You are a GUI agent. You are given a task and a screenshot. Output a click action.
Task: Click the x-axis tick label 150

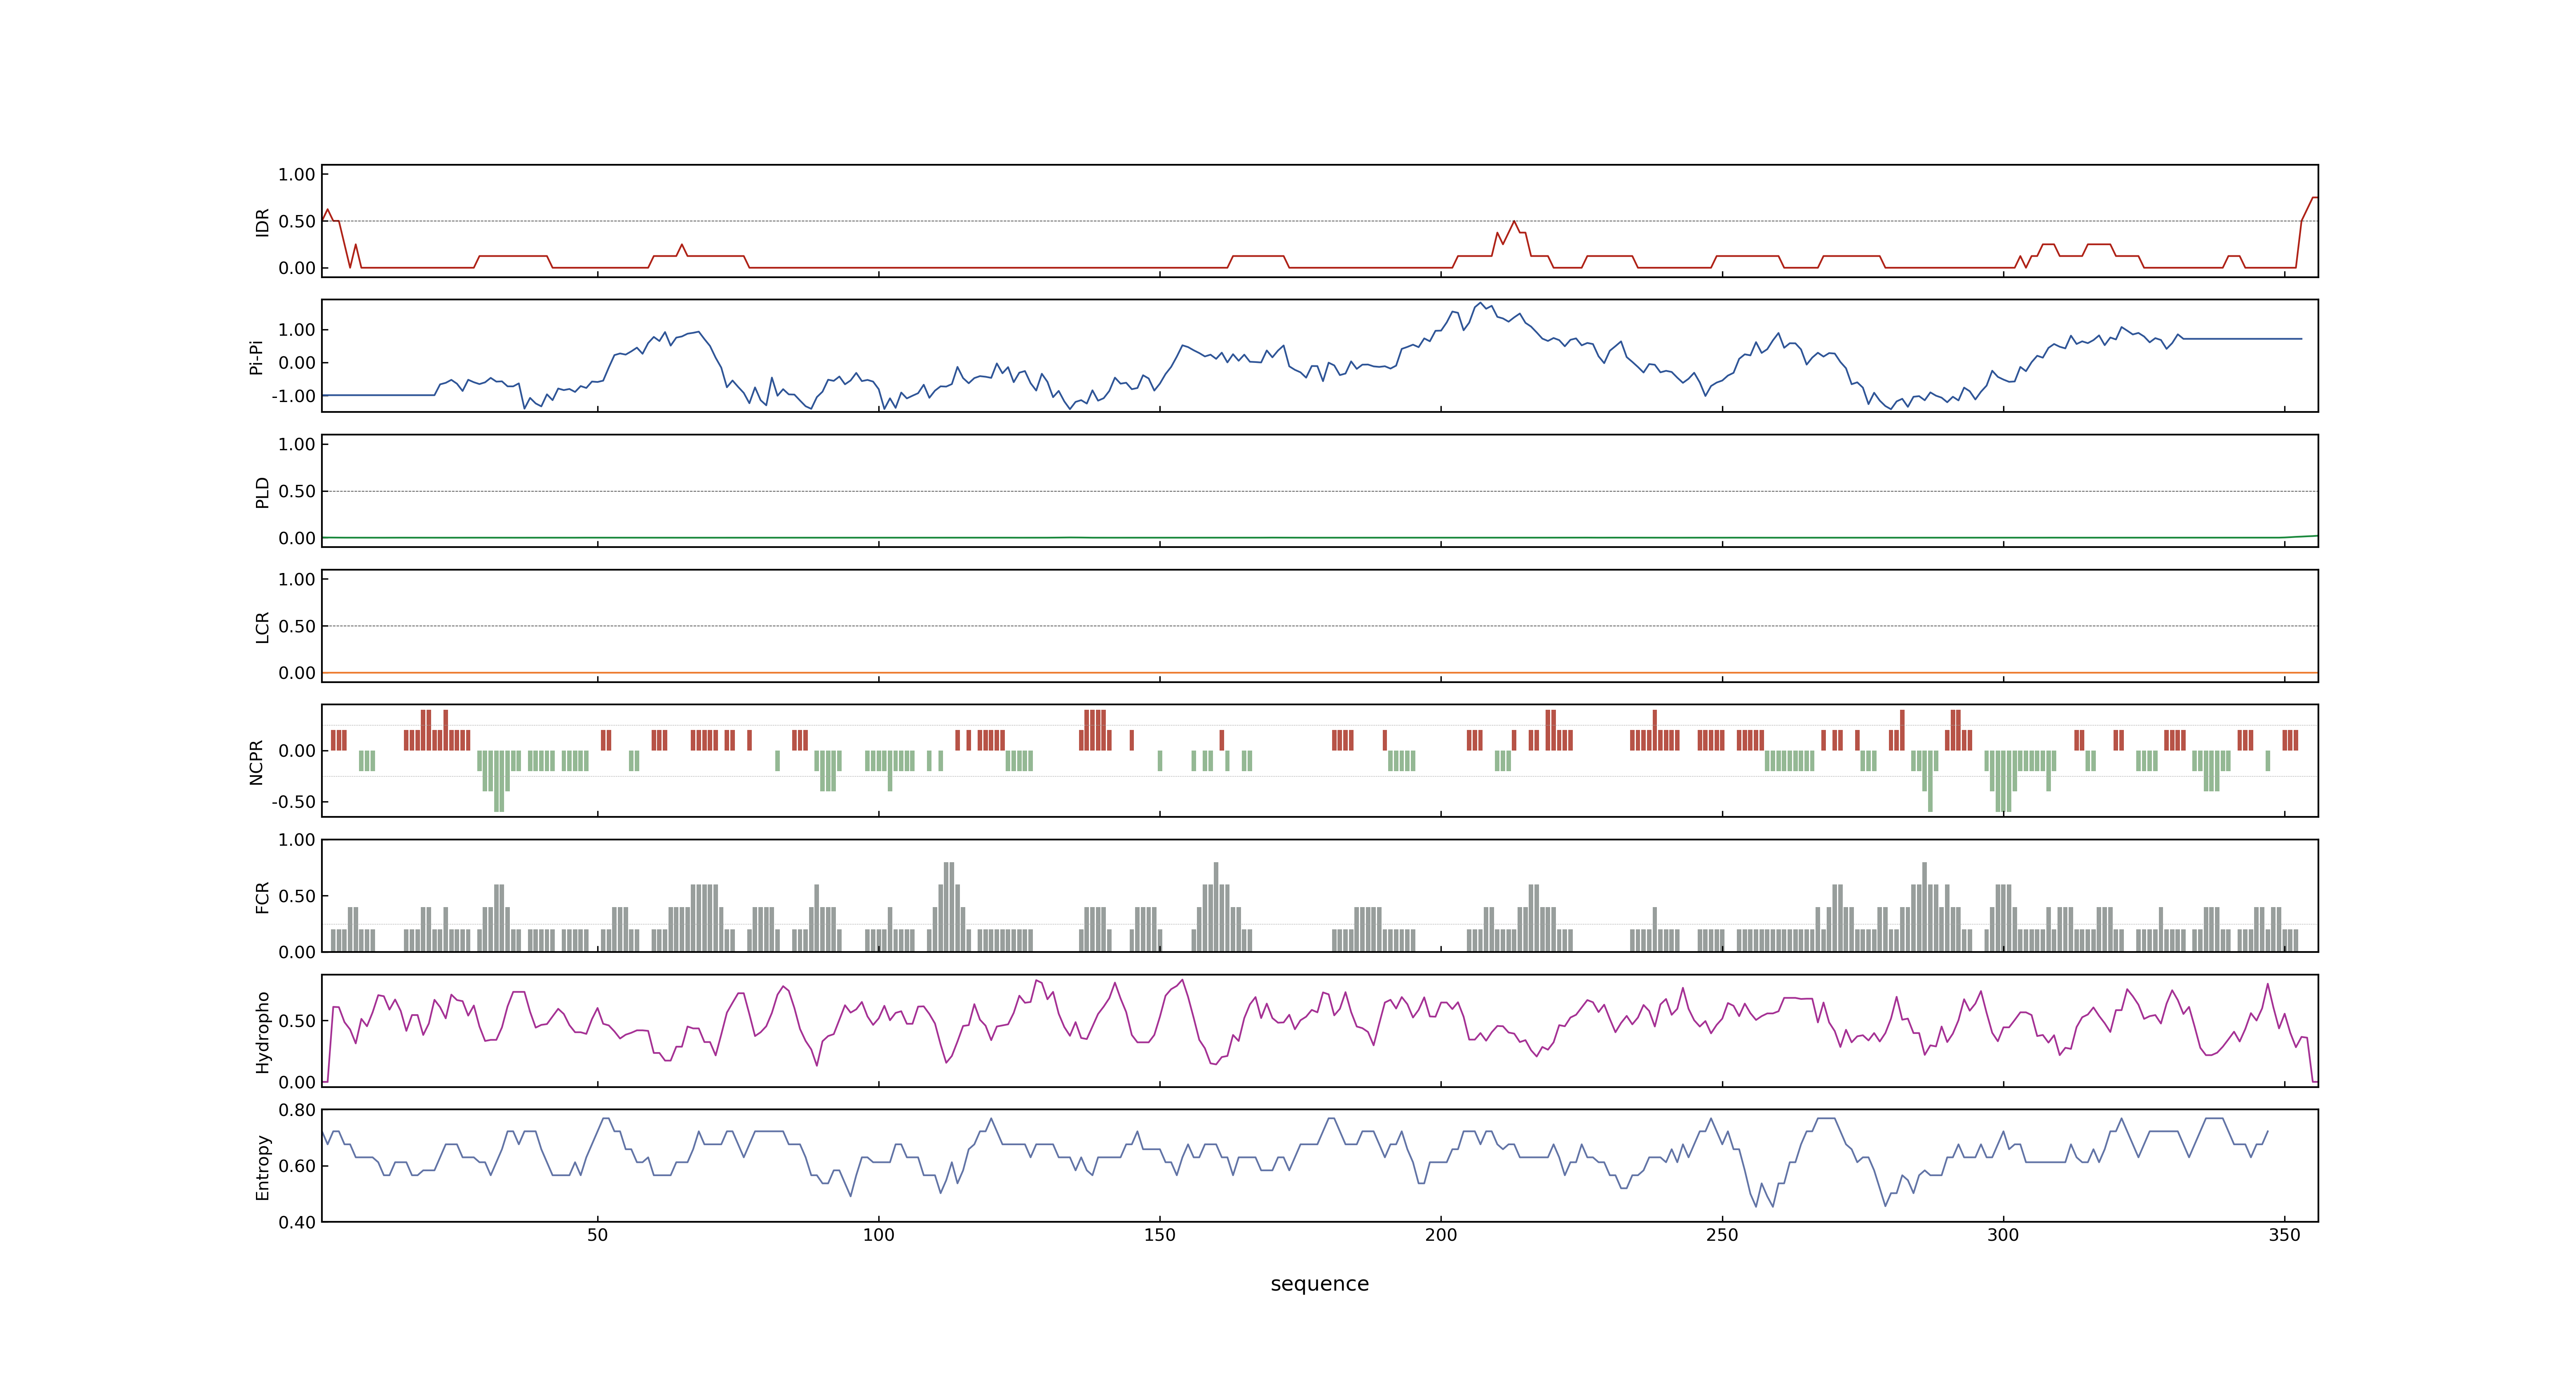pyautogui.click(x=1159, y=1235)
